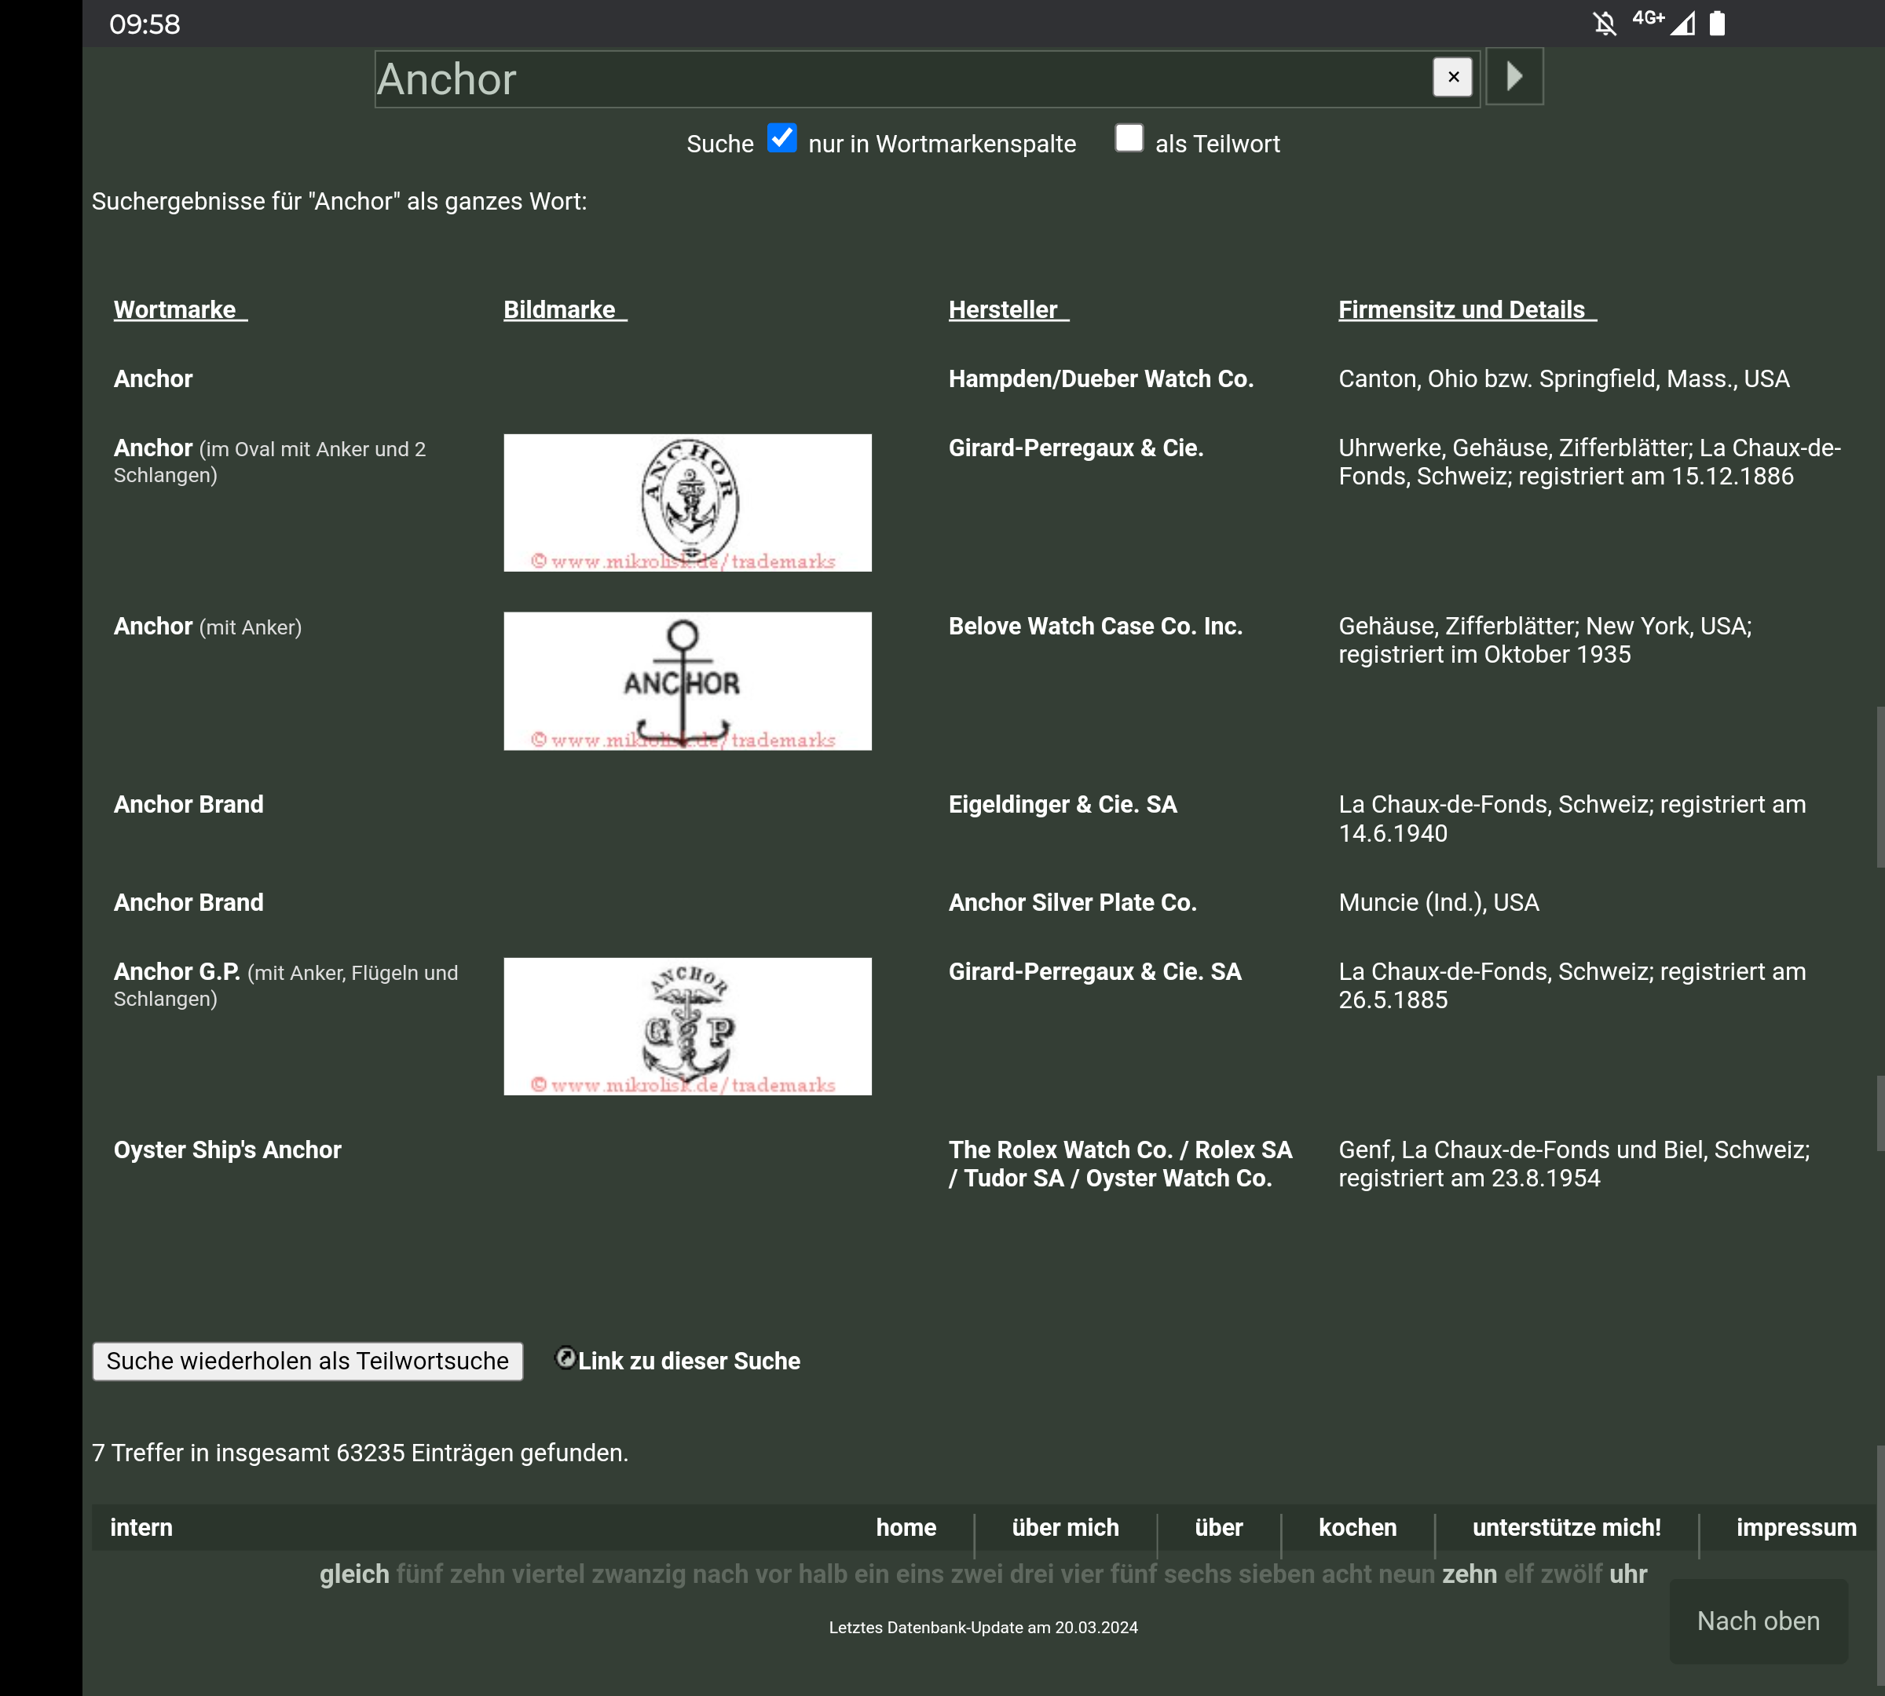This screenshot has height=1696, width=1885.
Task: Tap the muted notifications bell icon
Action: [1605, 24]
